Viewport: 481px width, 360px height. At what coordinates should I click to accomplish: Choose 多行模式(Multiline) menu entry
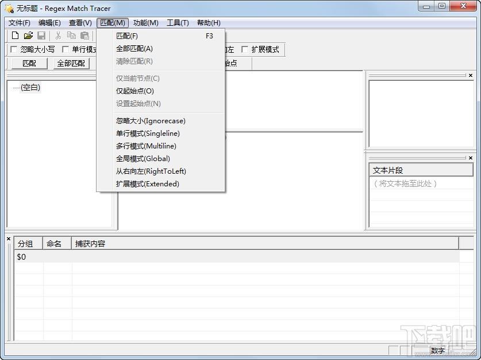pos(146,146)
